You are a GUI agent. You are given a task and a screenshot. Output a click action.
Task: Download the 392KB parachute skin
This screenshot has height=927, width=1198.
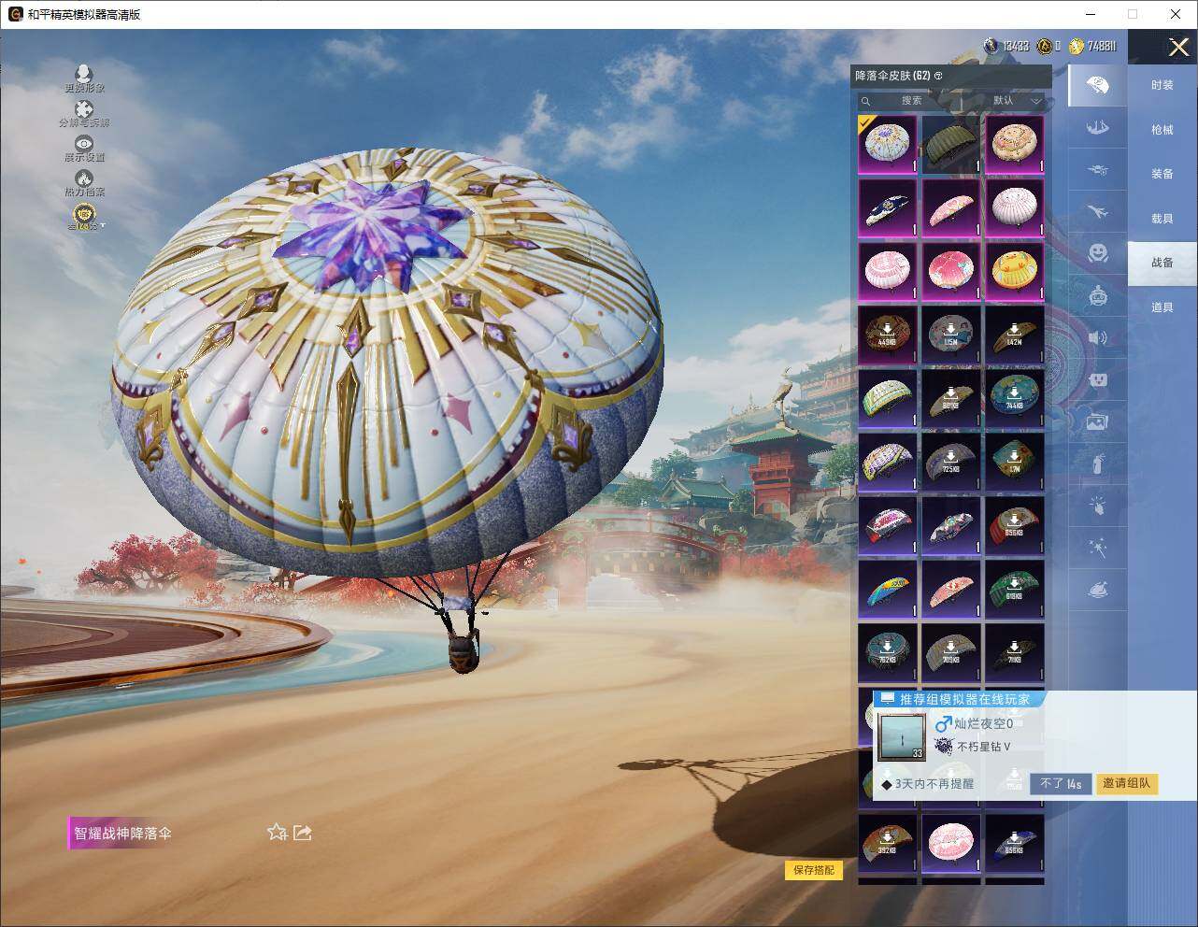pyautogui.click(x=888, y=843)
